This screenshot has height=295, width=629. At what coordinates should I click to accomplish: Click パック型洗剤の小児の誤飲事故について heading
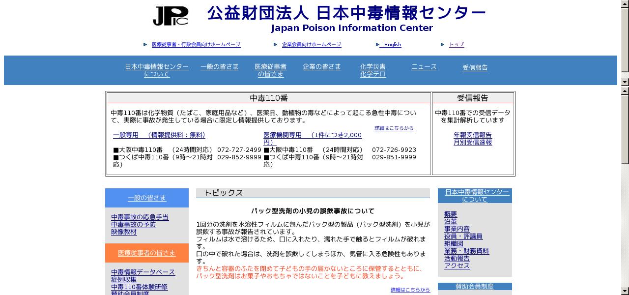pyautogui.click(x=313, y=211)
